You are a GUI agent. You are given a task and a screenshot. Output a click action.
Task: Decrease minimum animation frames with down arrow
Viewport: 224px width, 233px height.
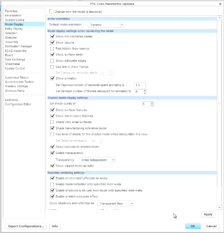coord(145,93)
